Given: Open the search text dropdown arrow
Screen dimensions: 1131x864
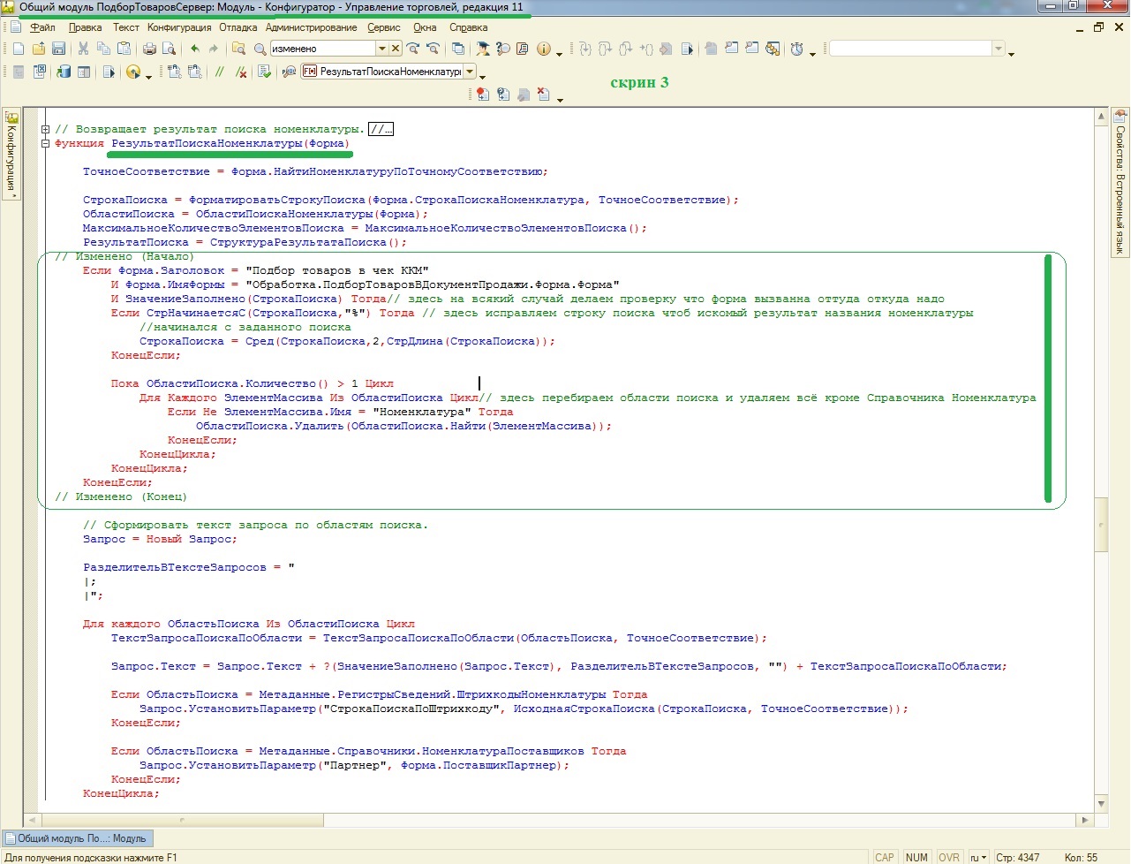Looking at the screenshot, I should [381, 49].
